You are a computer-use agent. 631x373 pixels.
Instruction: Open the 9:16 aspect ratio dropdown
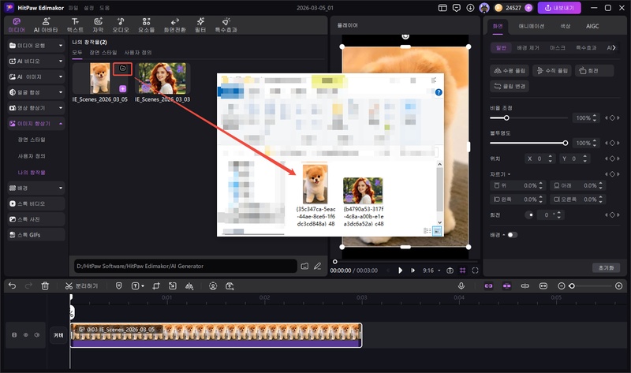(431, 270)
